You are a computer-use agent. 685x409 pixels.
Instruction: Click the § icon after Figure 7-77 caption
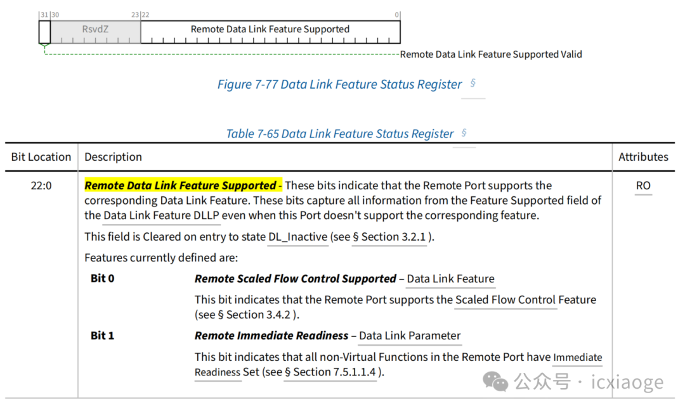coord(473,83)
